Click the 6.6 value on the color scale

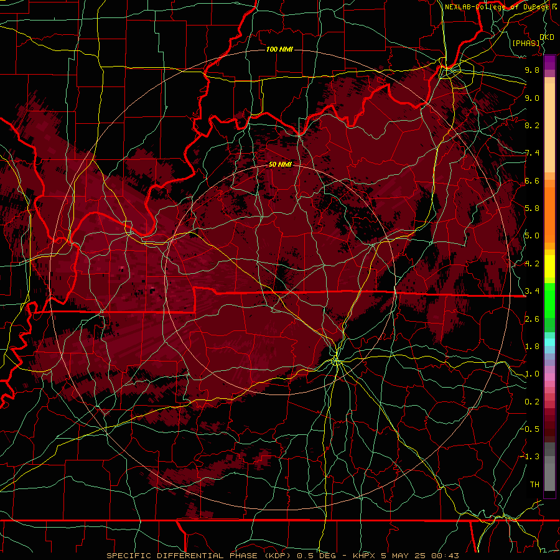pyautogui.click(x=532, y=180)
